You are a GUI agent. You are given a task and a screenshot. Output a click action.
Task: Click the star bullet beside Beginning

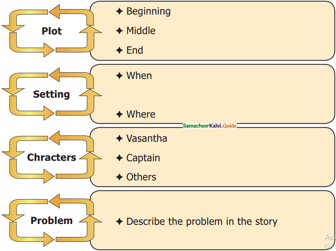click(119, 11)
